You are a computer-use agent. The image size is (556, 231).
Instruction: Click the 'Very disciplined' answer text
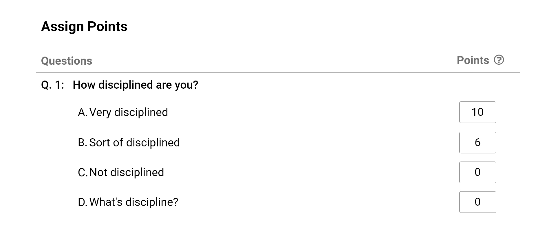coord(129,112)
